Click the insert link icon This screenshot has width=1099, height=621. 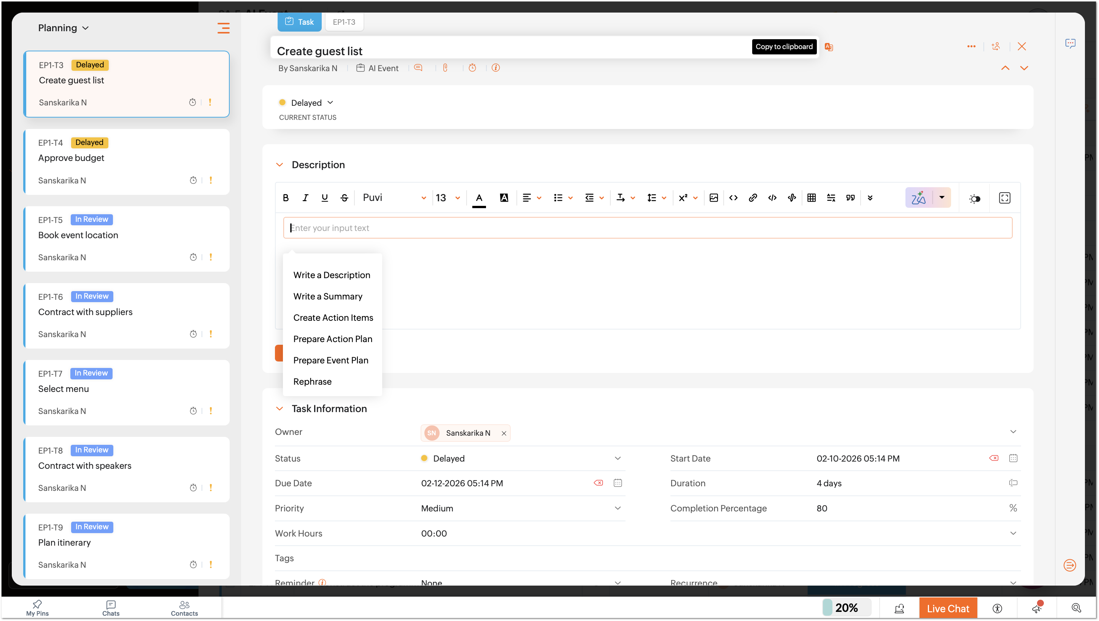(x=753, y=197)
